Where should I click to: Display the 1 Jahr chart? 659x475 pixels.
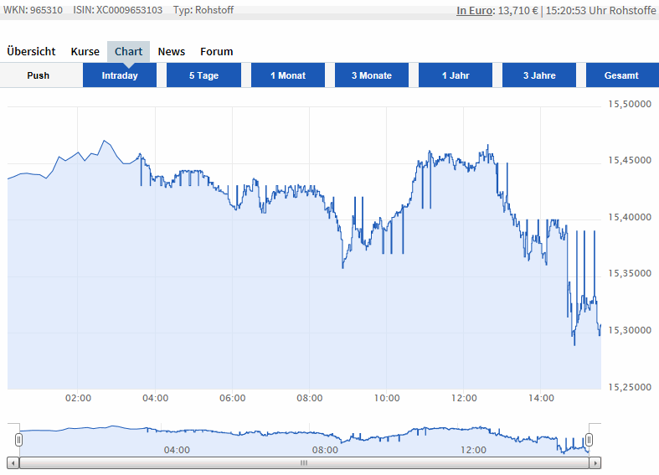456,75
